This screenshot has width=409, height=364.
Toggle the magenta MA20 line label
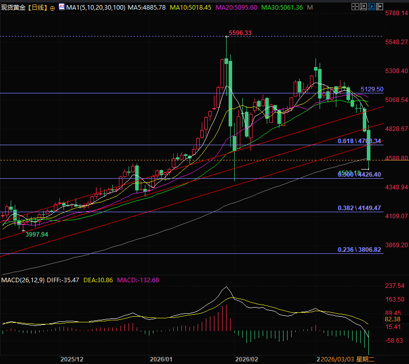point(237,8)
